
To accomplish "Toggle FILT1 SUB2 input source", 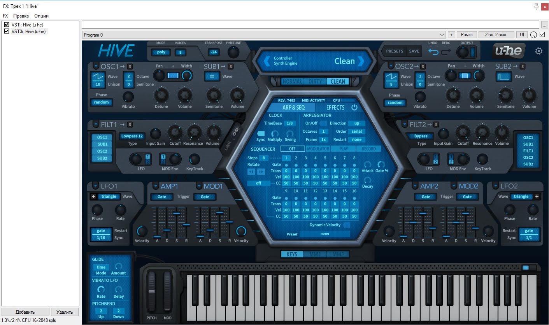I will pos(102,158).
